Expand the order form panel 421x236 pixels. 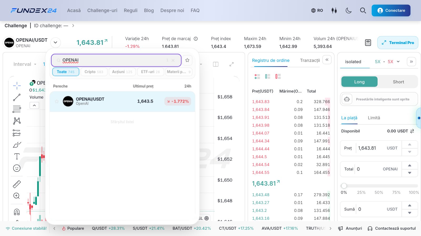pyautogui.click(x=411, y=62)
